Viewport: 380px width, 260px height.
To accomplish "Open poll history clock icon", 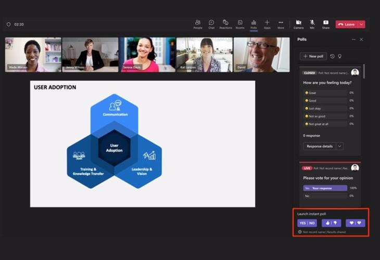I will coord(332,56).
